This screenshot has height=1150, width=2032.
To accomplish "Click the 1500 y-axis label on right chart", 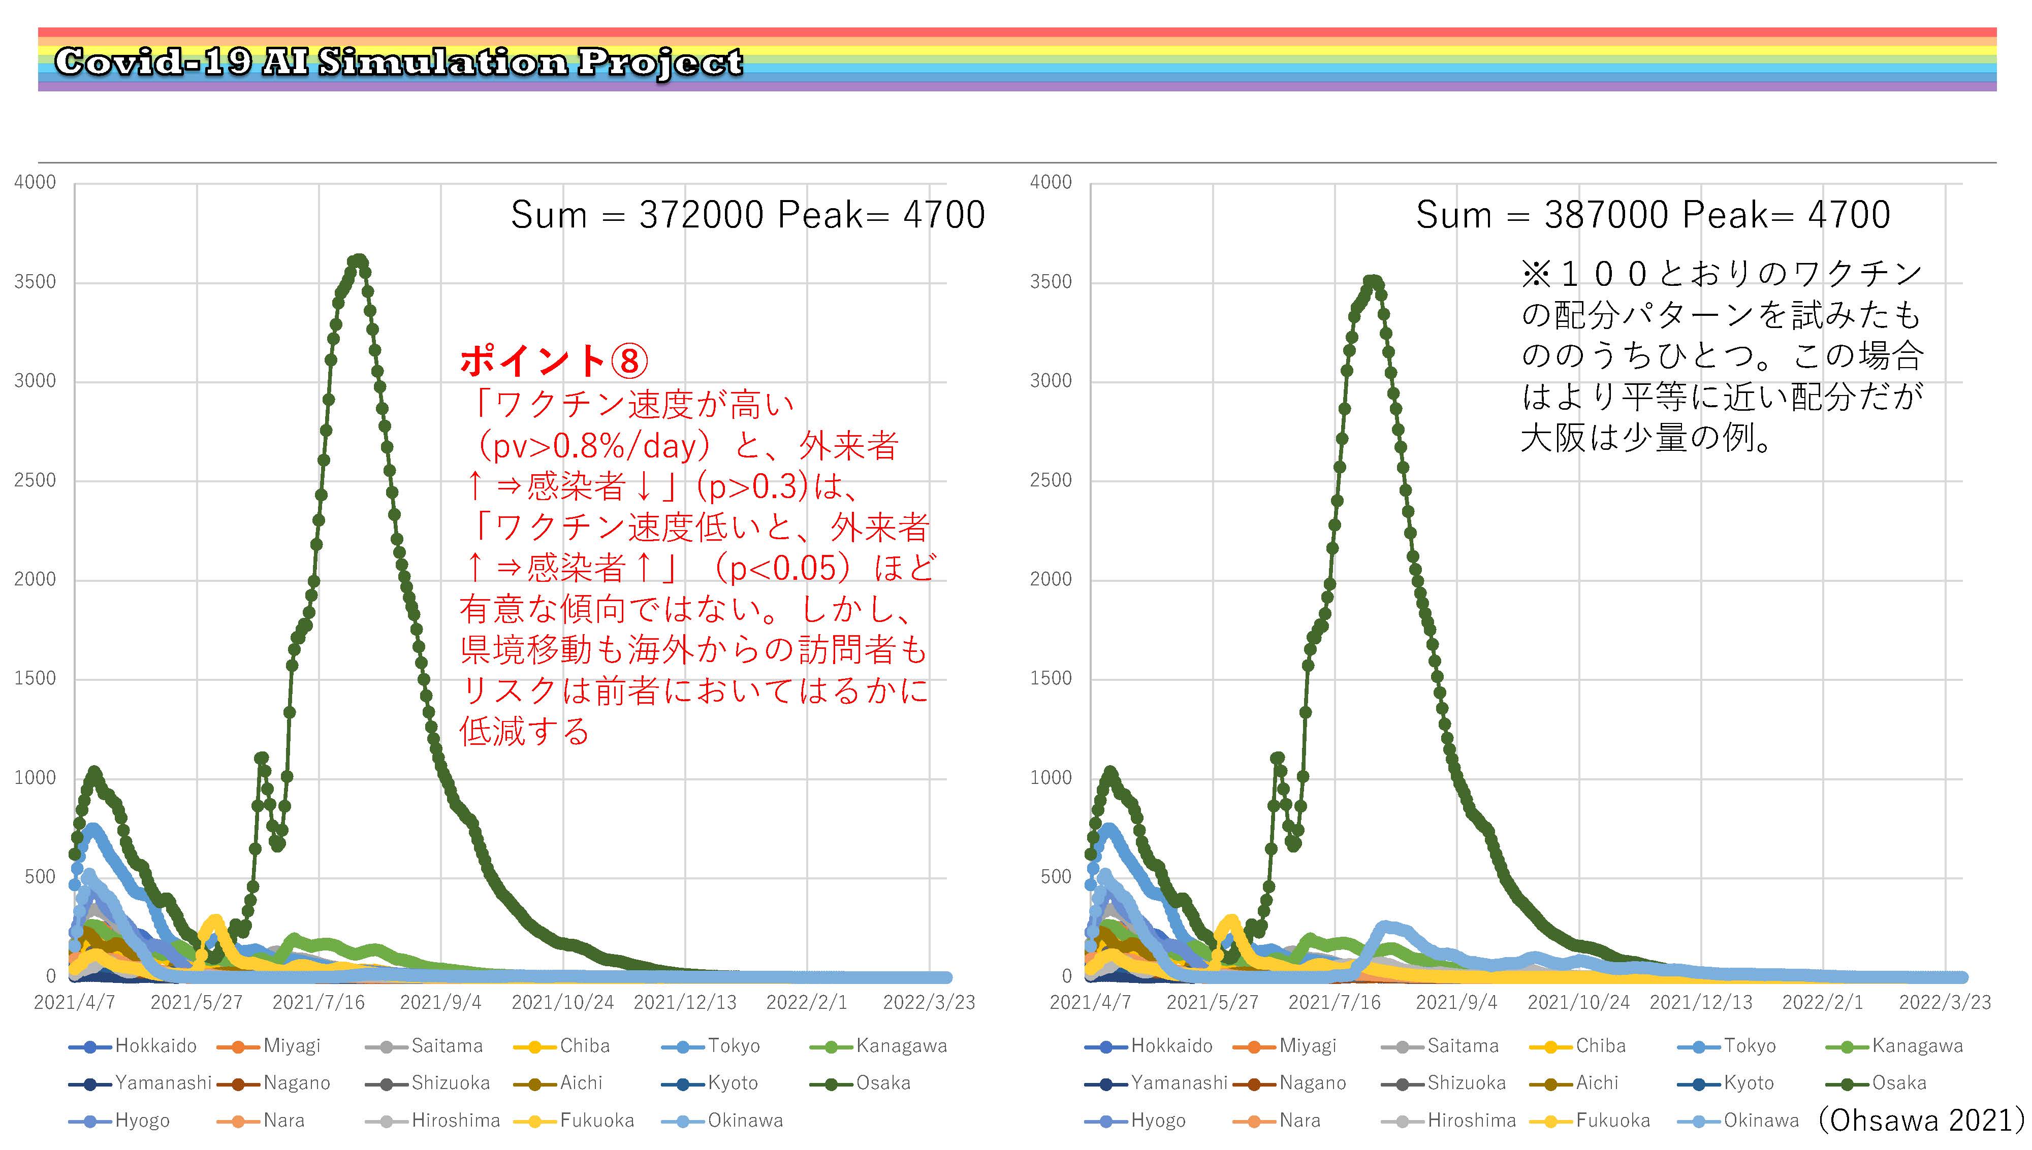I will point(1051,678).
